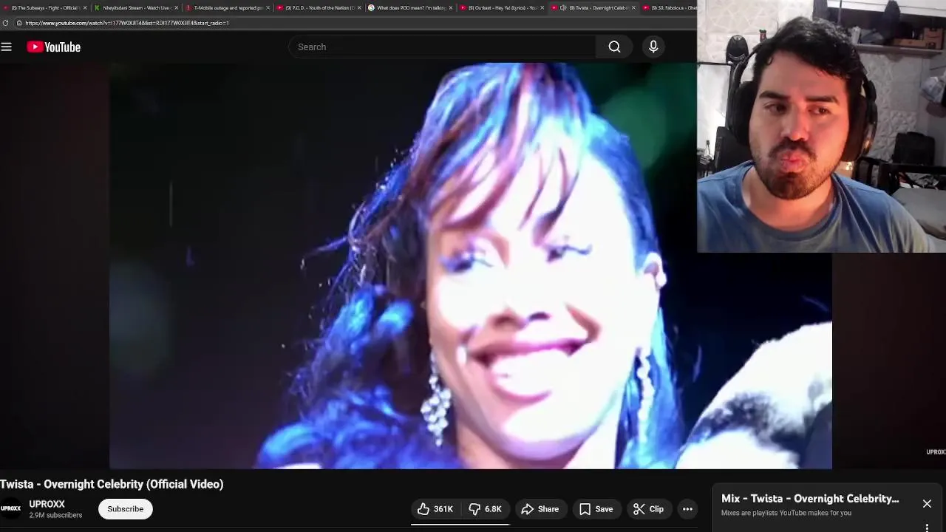
Task: Click the video title text
Action: [112, 484]
